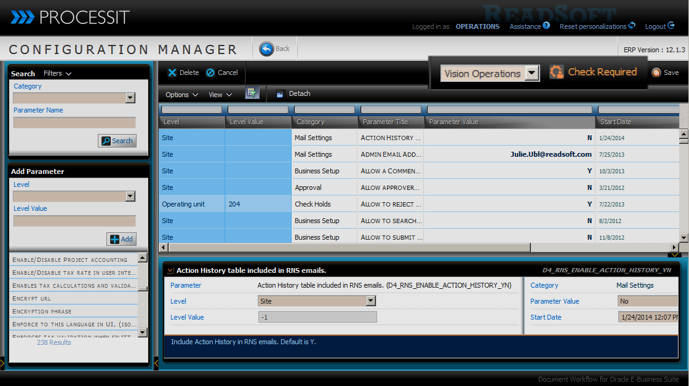Click the Save icon
Viewport: 689px width, 386px height.
click(x=656, y=73)
